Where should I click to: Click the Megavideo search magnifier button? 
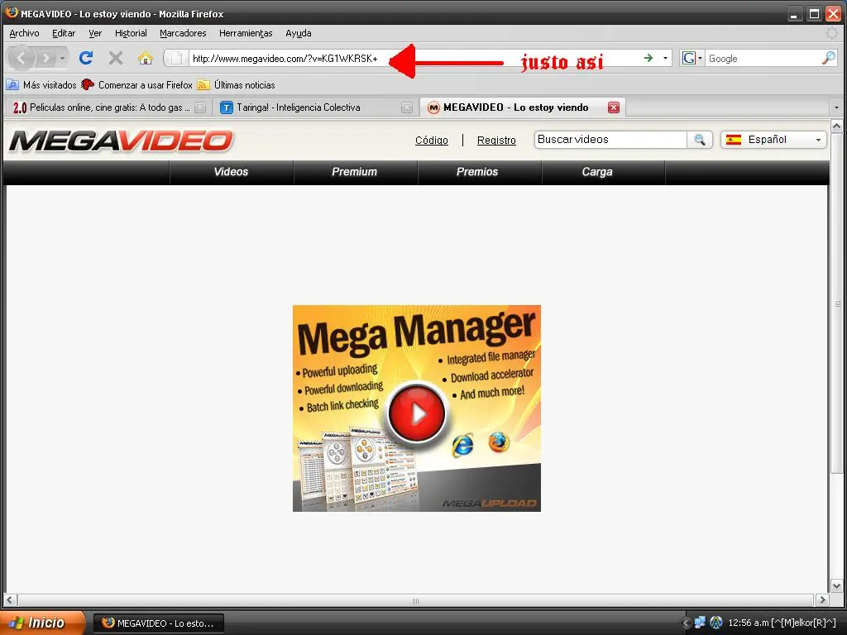pyautogui.click(x=700, y=140)
